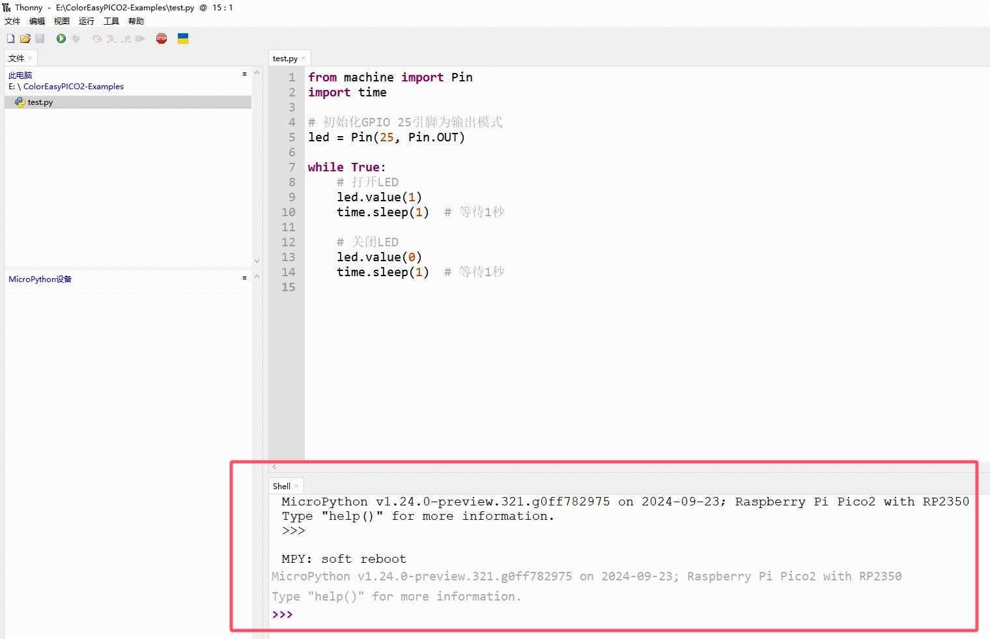This screenshot has width=990, height=639.
Task: Click the 'led.value(1)' line
Action: pyautogui.click(x=379, y=197)
